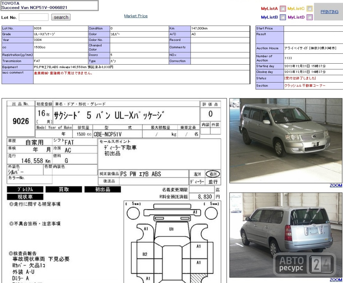Click the red iauc comment text
The image size is (343, 283).
63,73
